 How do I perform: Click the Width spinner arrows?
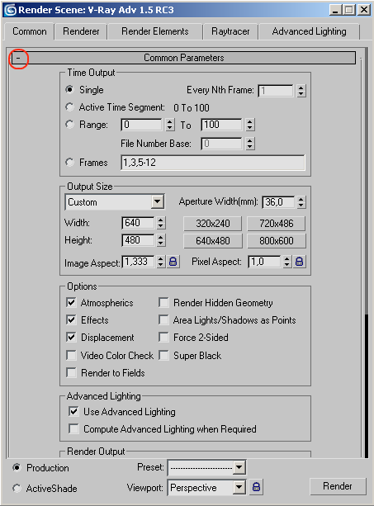pyautogui.click(x=161, y=223)
